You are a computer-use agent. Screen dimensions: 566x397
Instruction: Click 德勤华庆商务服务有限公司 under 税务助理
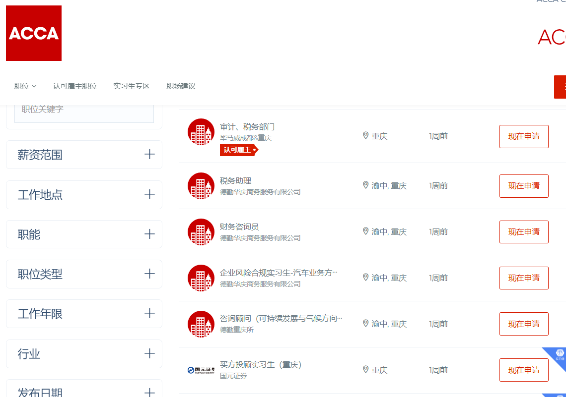click(x=260, y=192)
